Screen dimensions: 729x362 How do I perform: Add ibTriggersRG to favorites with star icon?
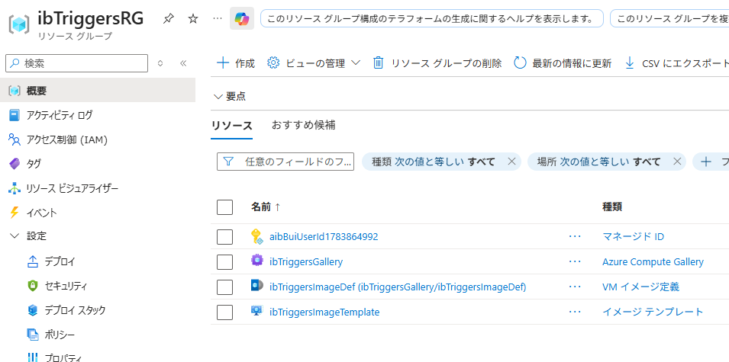192,18
